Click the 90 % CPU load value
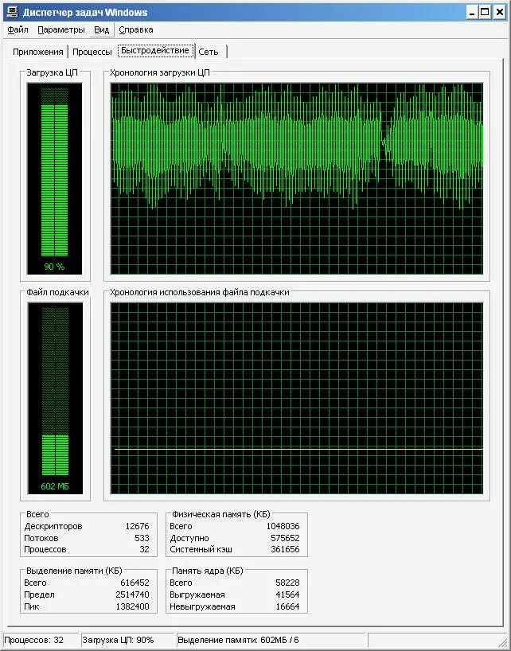This screenshot has height=651, width=511. pyautogui.click(x=54, y=267)
